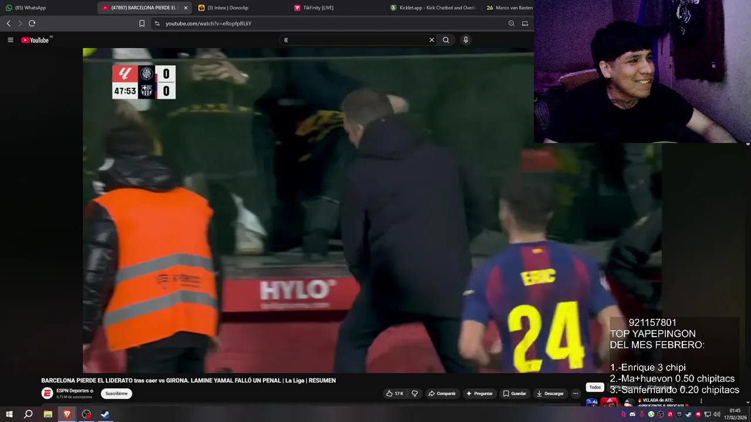The width and height of the screenshot is (751, 422).
Task: Open the clock and date 01:45 in taskbar
Action: pos(735,414)
